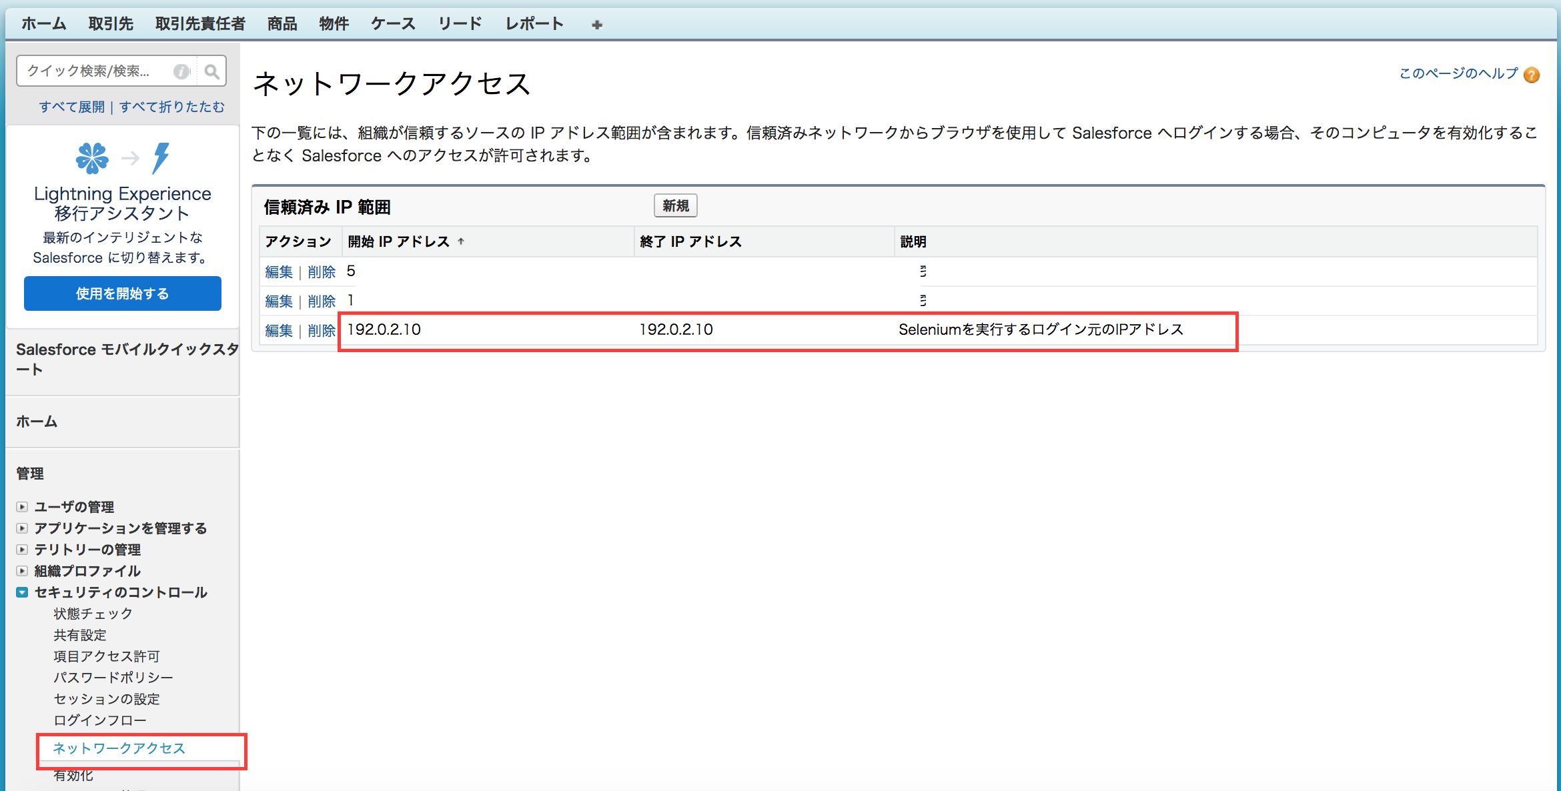Open the ホーム tab
The height and width of the screenshot is (791, 1561).
tap(44, 24)
